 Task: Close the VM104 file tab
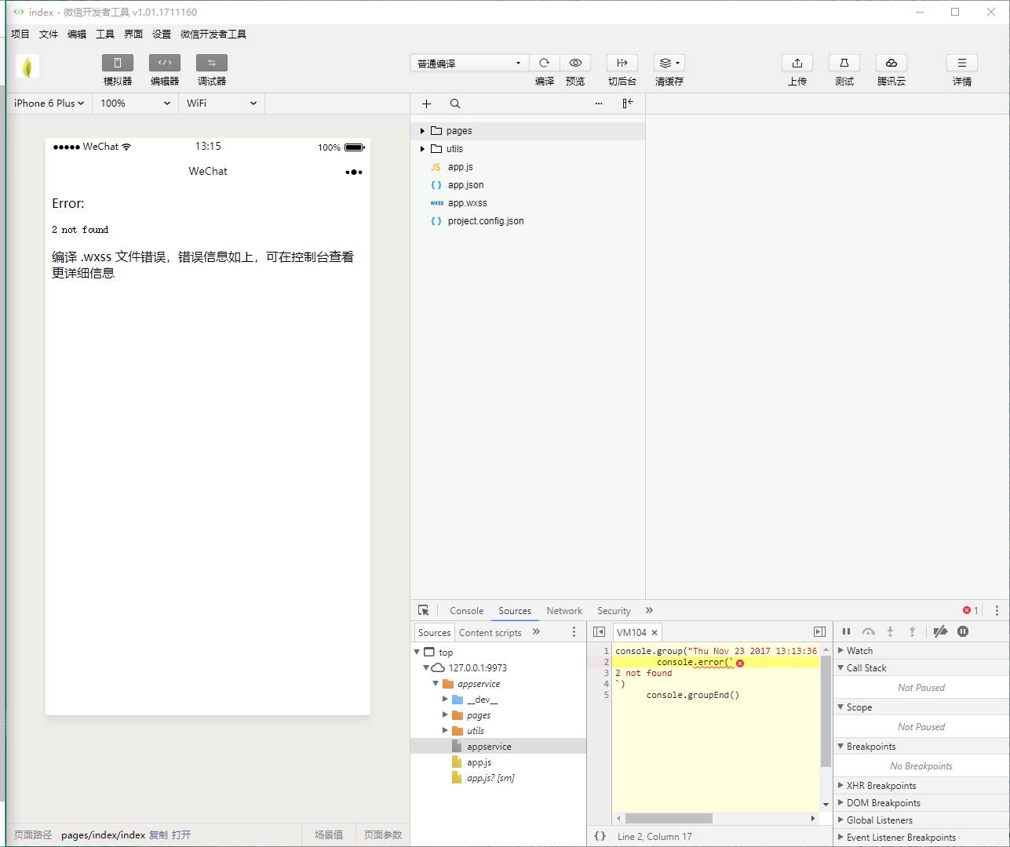point(654,633)
